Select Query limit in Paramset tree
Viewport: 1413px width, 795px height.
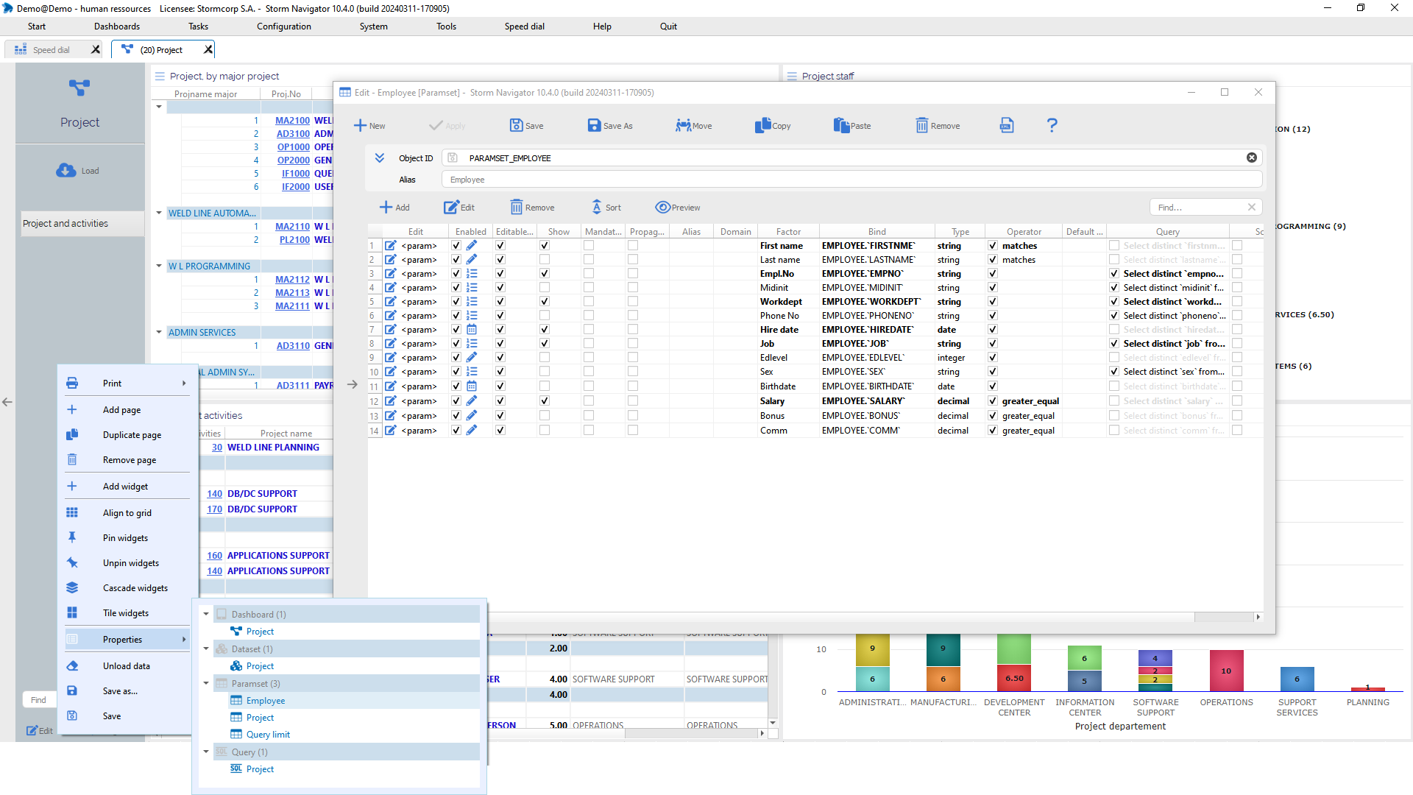[x=268, y=735]
